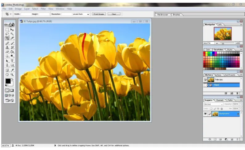Toggle lock position icon in Layers

[x=218, y=109]
